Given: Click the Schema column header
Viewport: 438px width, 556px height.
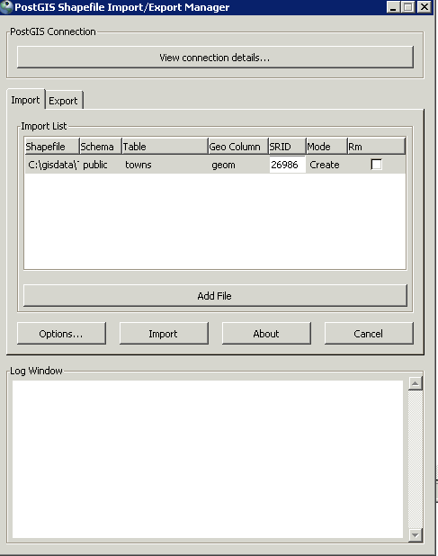Looking at the screenshot, I should 101,146.
